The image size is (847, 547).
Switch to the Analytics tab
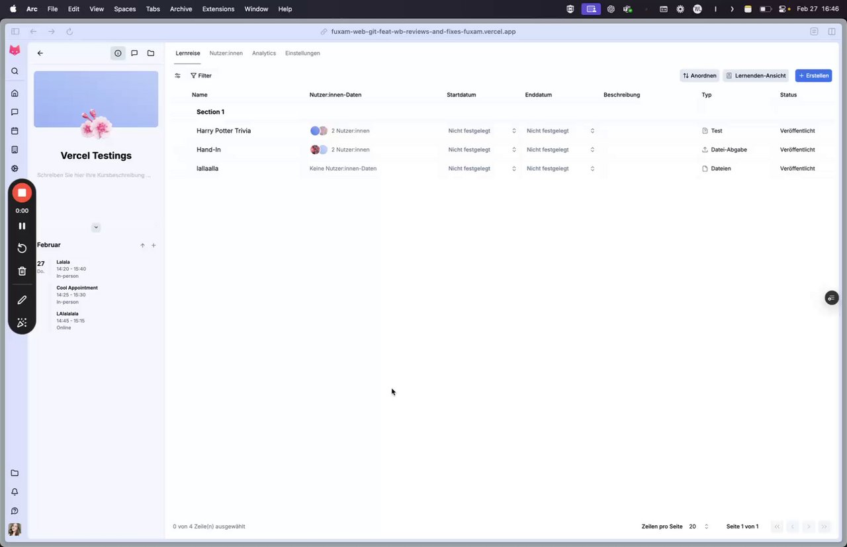click(264, 53)
